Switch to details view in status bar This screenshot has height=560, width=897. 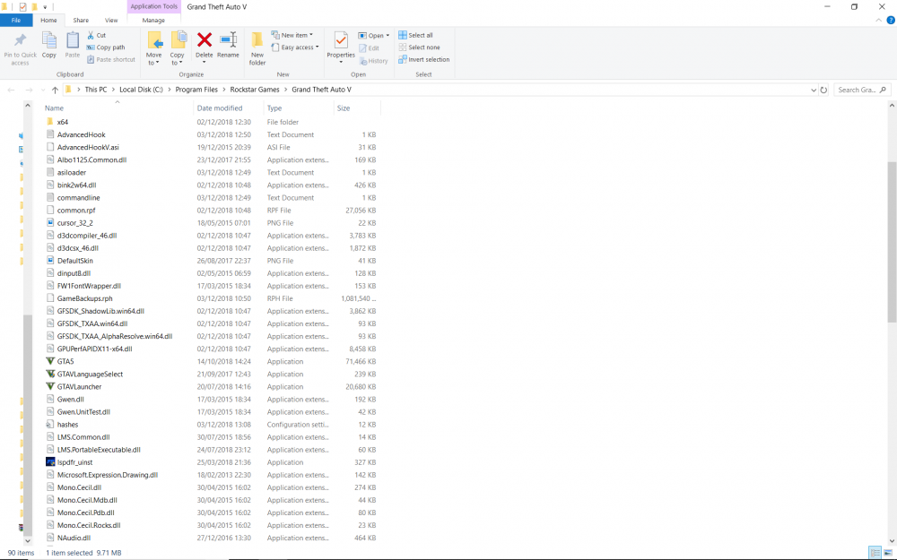(874, 552)
